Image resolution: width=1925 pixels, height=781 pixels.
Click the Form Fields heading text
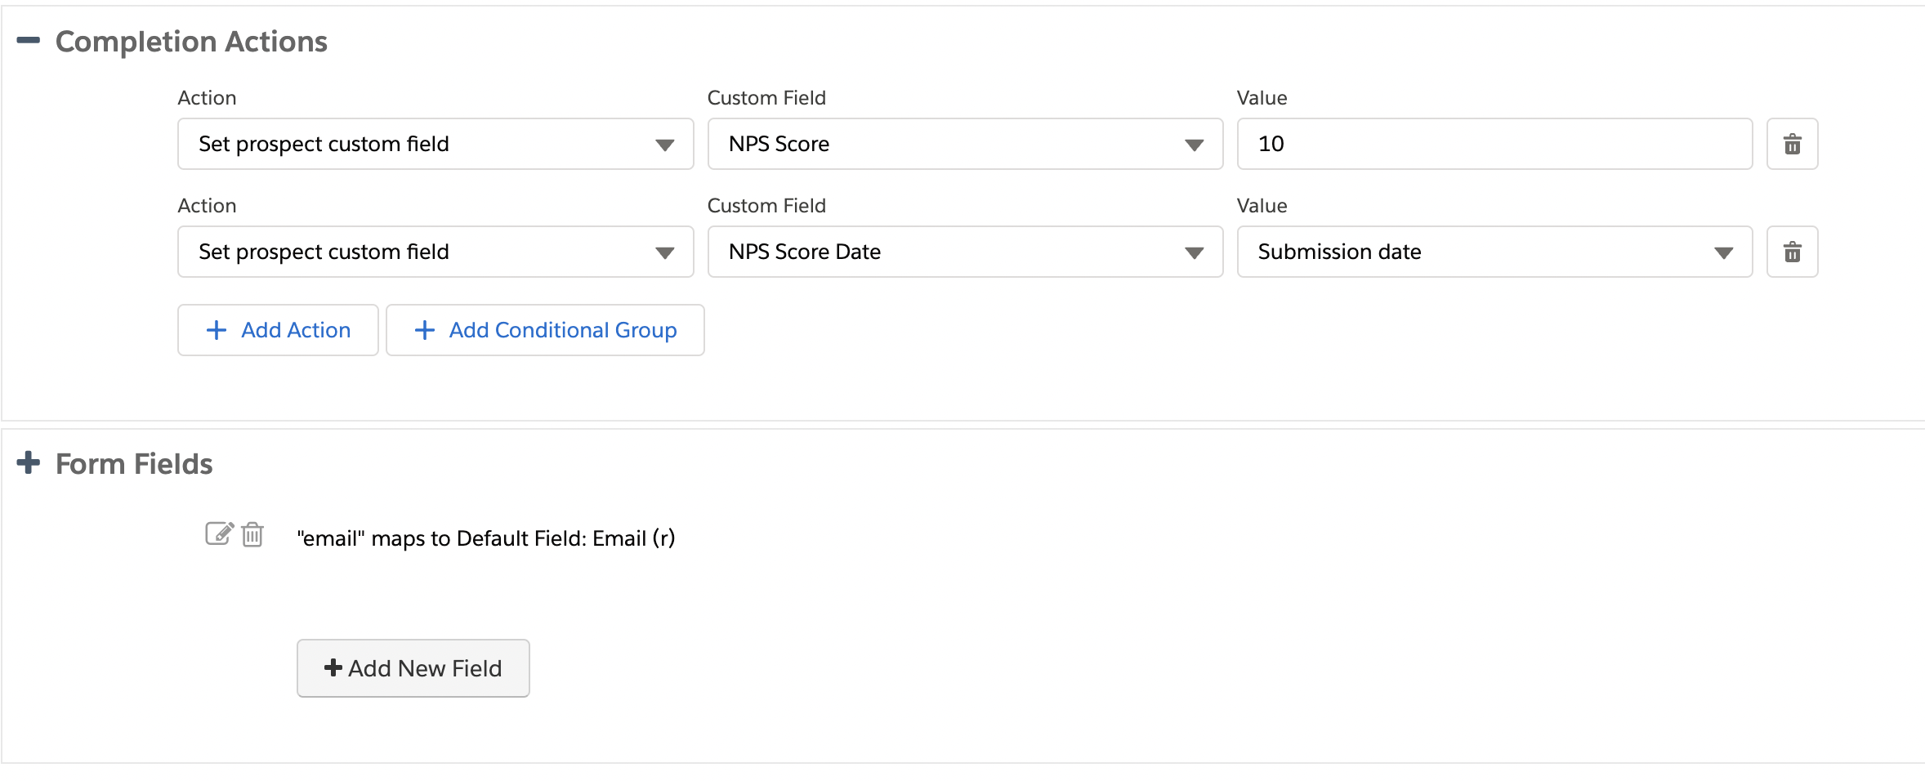point(134,463)
